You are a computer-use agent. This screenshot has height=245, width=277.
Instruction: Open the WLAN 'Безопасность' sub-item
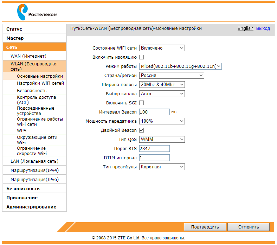(32, 91)
